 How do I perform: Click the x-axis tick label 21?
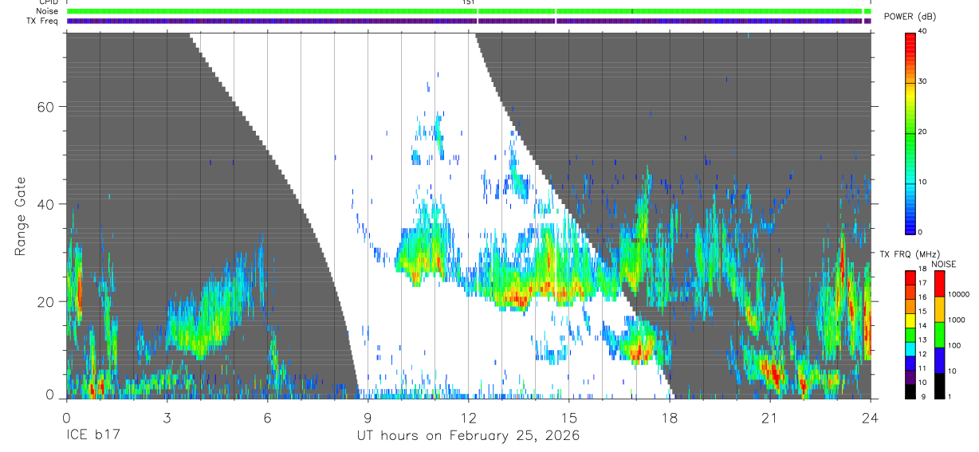pyautogui.click(x=769, y=417)
